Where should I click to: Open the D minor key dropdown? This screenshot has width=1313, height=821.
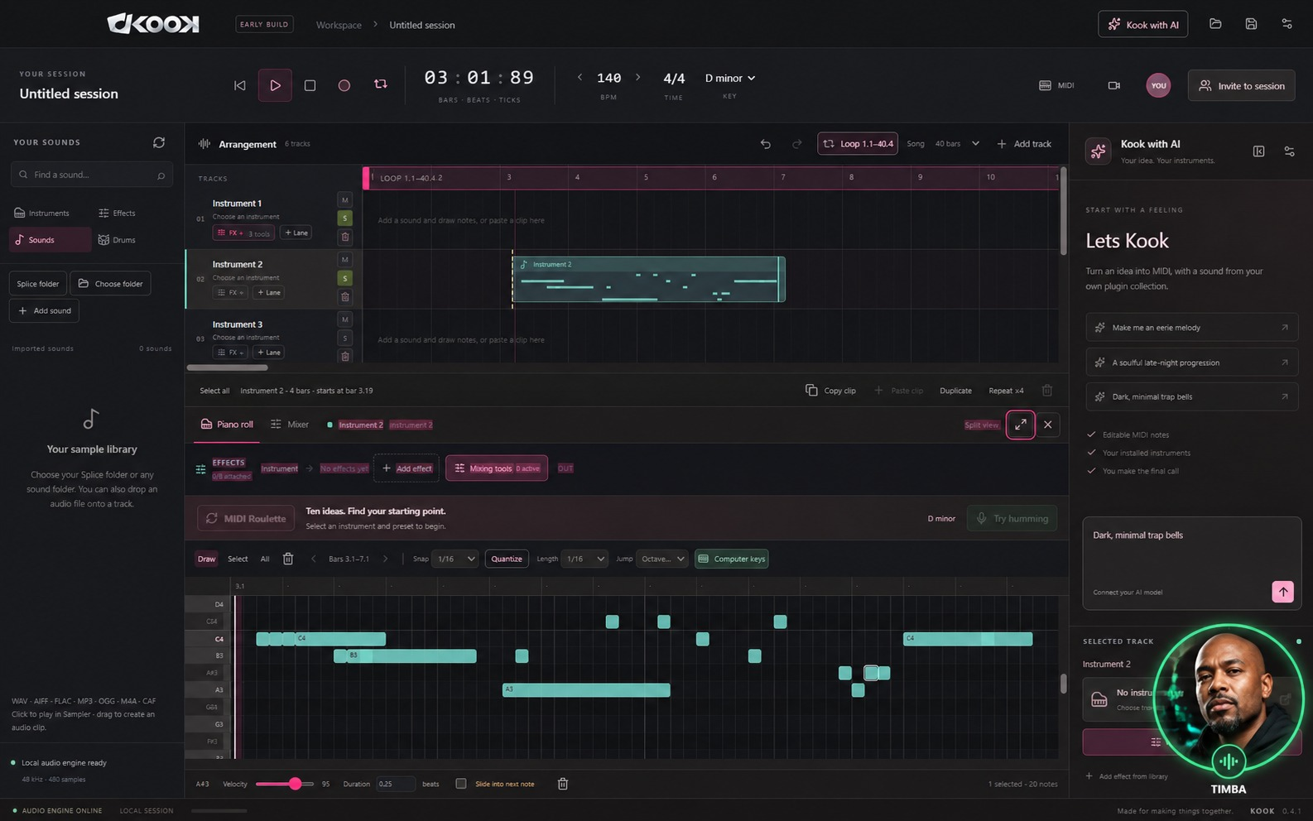click(x=730, y=78)
